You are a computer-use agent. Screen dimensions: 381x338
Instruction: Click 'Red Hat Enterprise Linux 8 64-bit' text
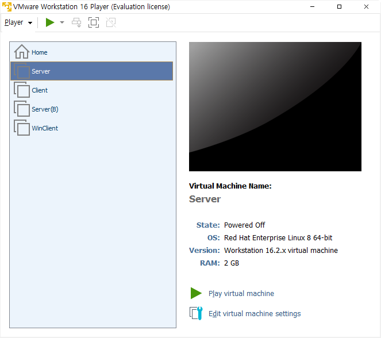[278, 237]
